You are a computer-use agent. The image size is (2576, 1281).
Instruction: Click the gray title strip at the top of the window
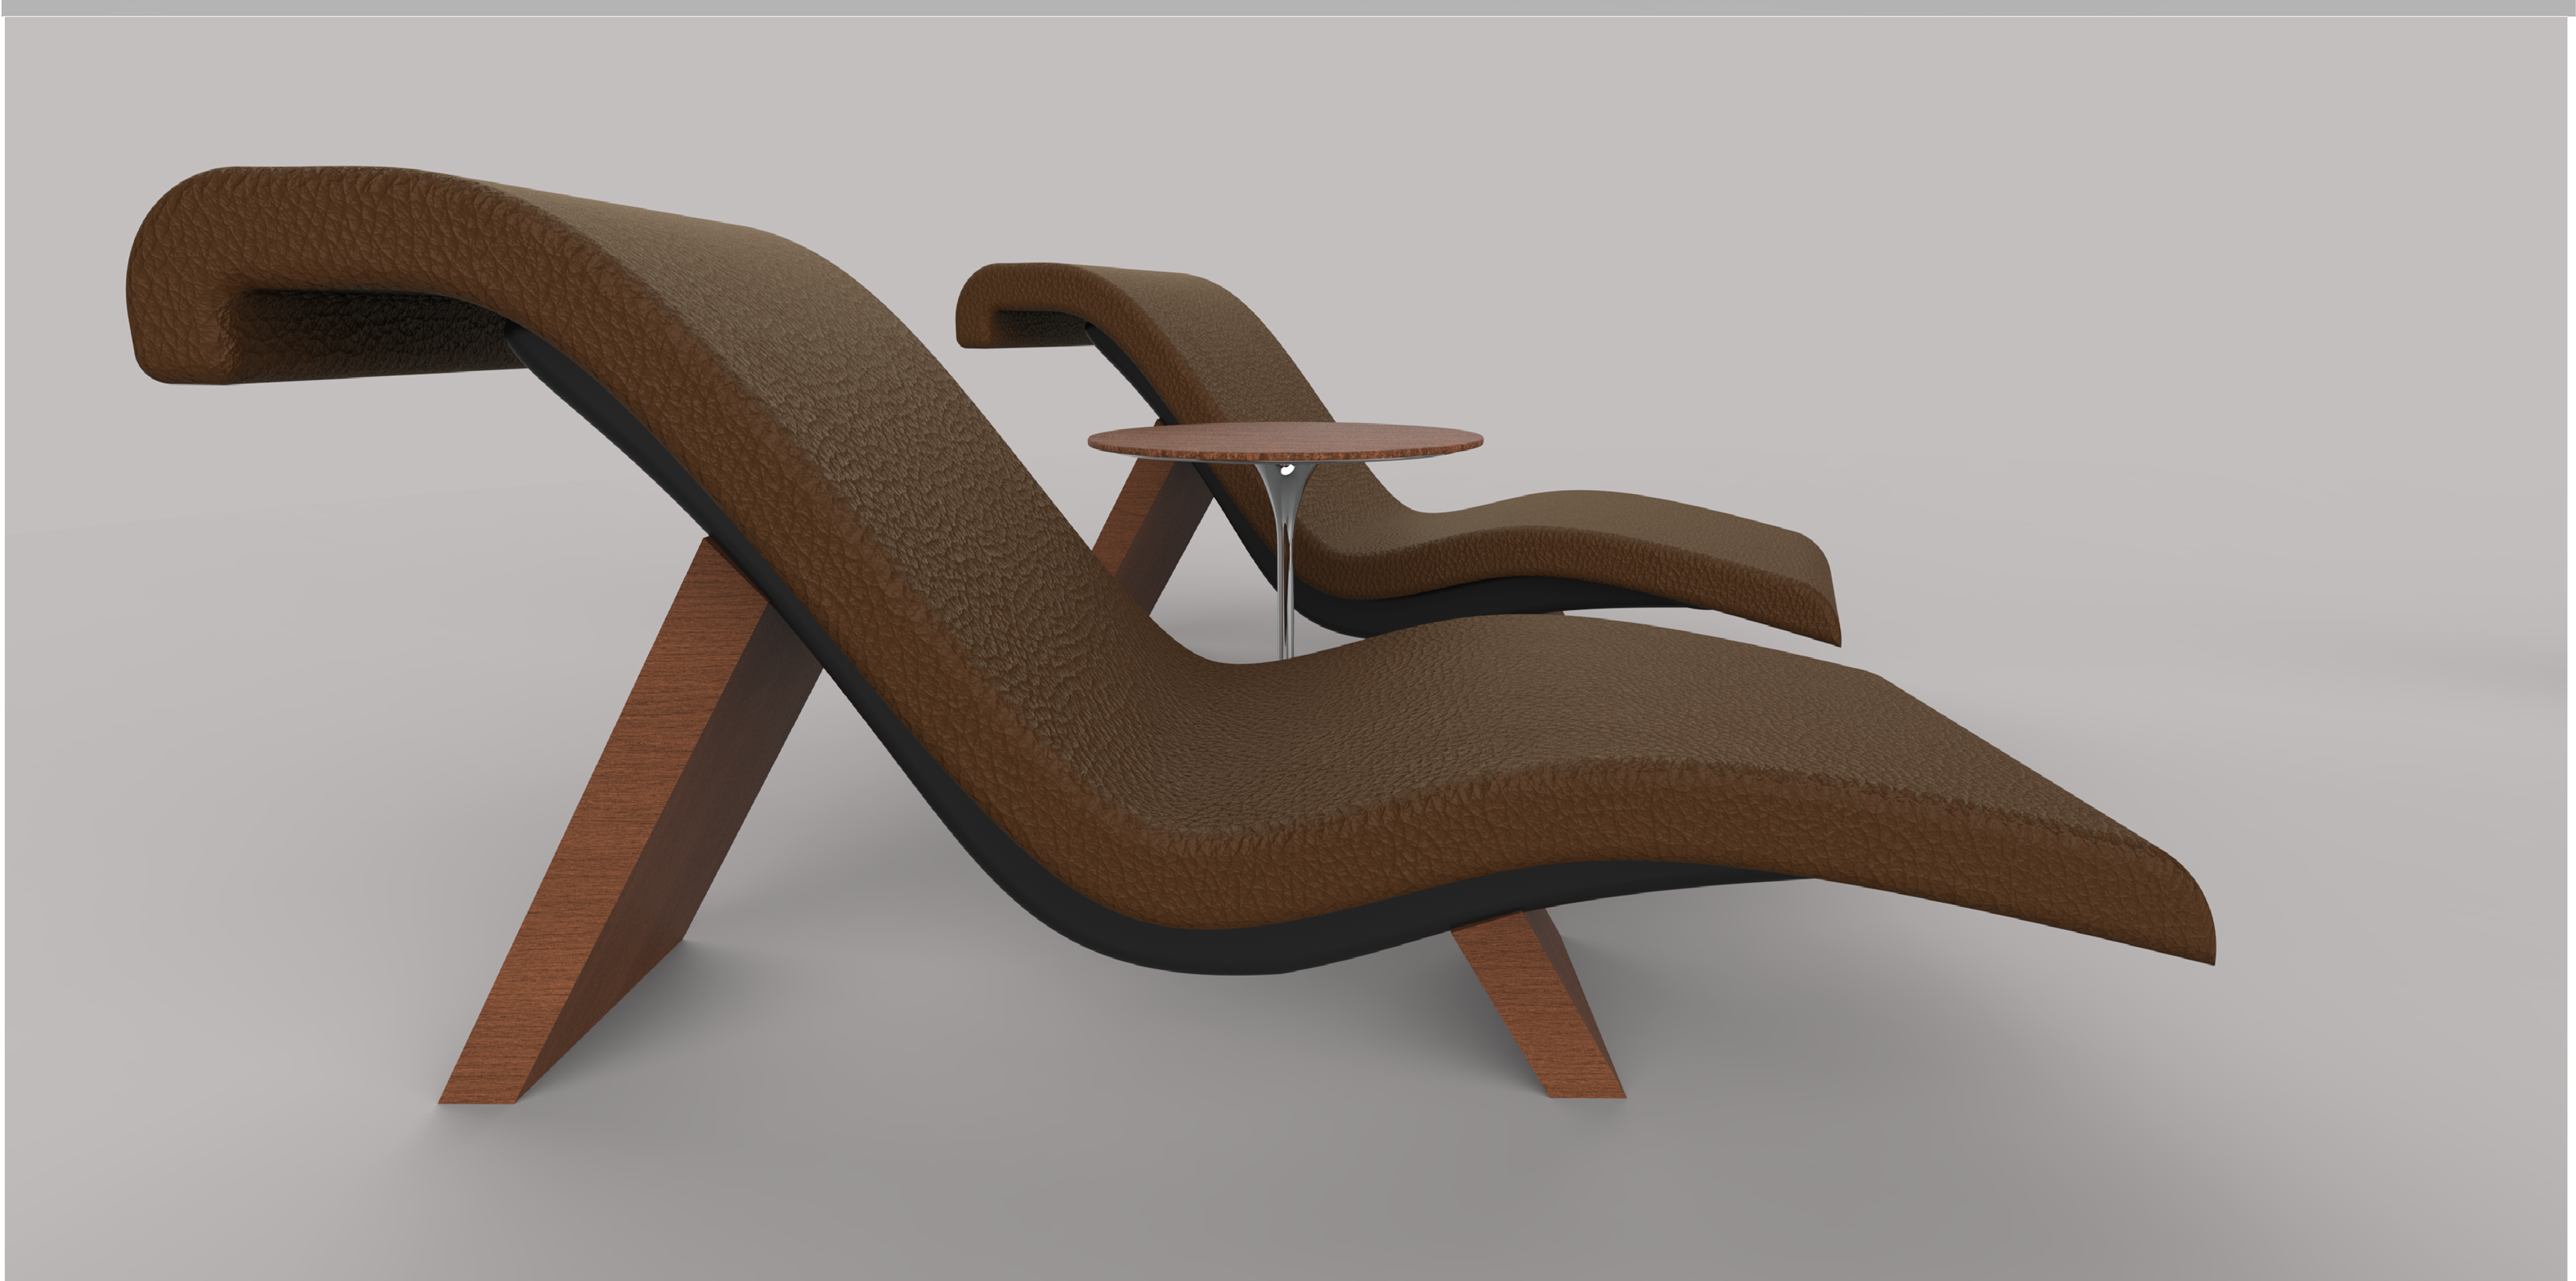(1288, 7)
